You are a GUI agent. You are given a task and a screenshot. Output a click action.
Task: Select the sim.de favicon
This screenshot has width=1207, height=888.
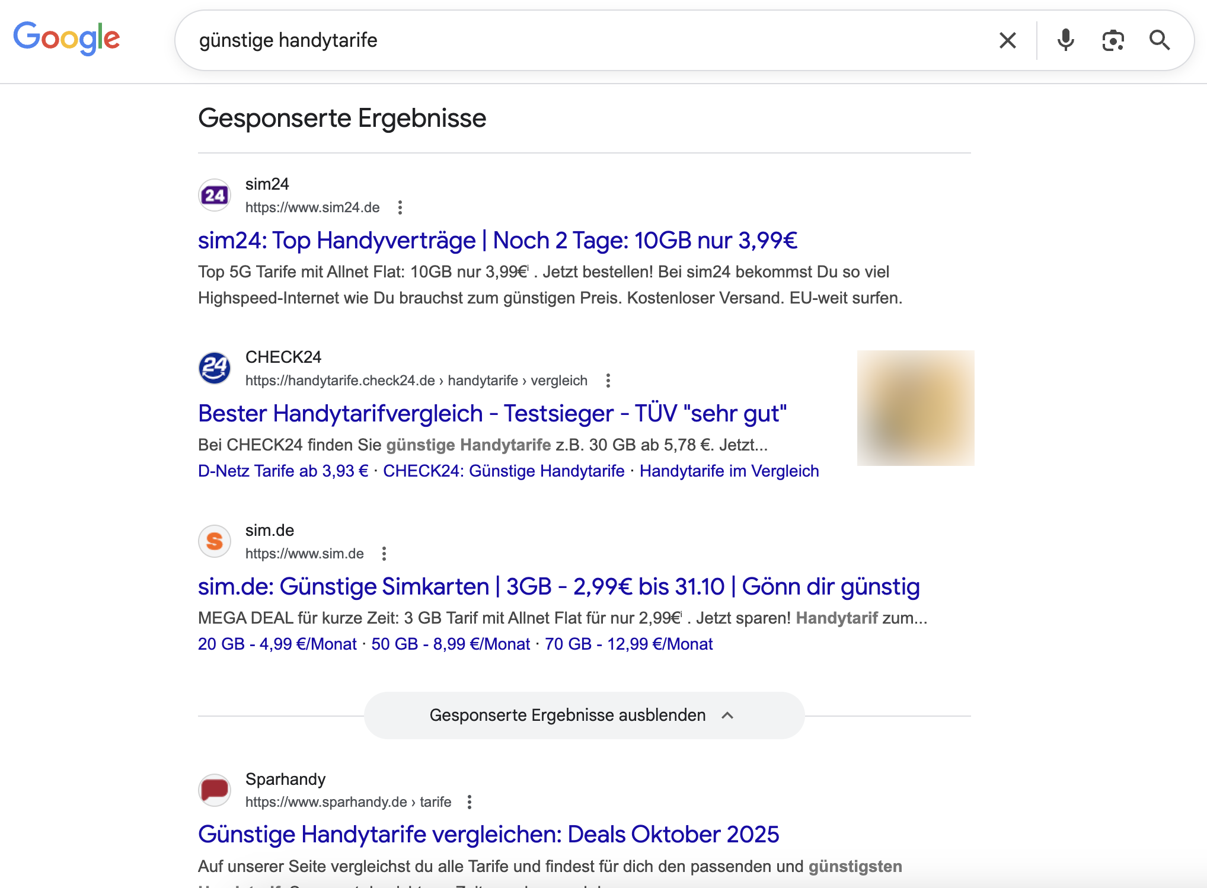pos(214,541)
